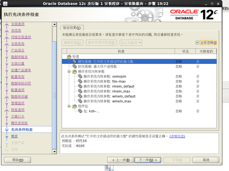
Task: Open the 详细信息 link
Action: (177, 136)
